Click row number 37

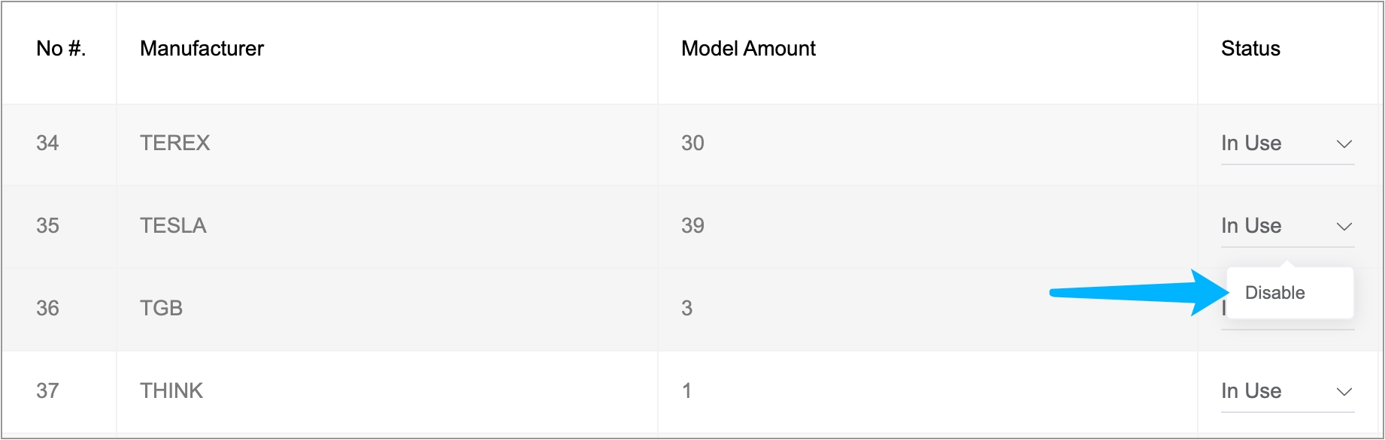47,391
